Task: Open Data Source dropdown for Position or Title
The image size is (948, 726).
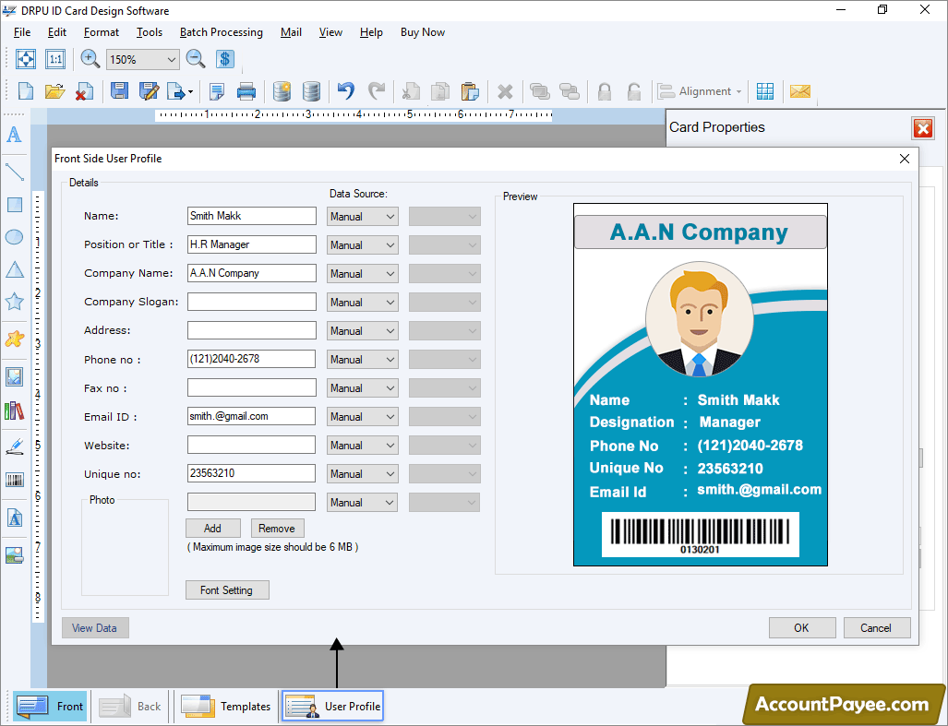Action: [x=362, y=244]
